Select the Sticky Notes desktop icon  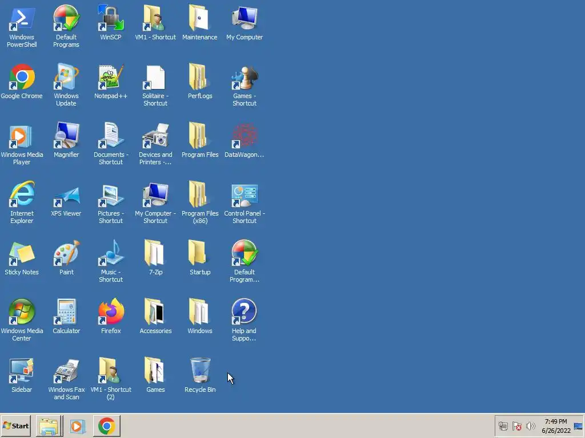click(22, 254)
